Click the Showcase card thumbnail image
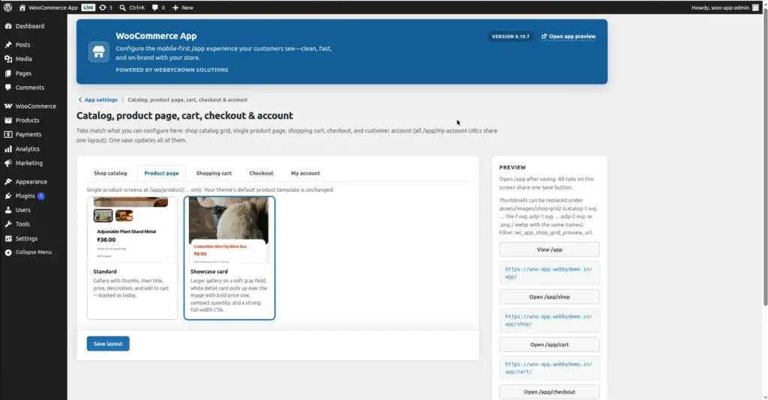 [229, 230]
